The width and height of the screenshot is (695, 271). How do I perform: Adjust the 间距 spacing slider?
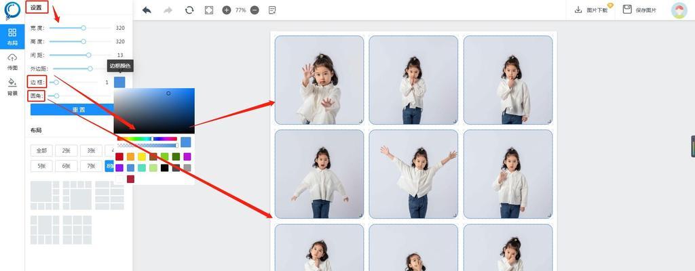click(x=80, y=55)
